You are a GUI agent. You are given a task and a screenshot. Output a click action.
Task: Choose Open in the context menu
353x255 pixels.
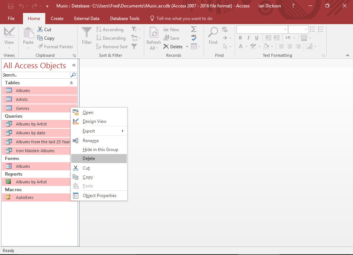tap(99, 112)
